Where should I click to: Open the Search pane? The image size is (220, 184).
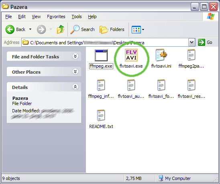(x=82, y=29)
